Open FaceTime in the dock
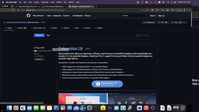Image resolution: width=199 pixels, height=112 pixels. point(36,108)
